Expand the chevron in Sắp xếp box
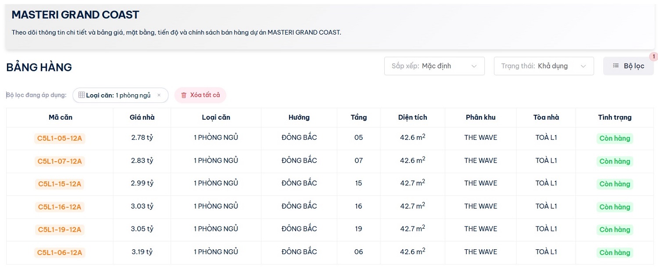658x269 pixels. [474, 66]
